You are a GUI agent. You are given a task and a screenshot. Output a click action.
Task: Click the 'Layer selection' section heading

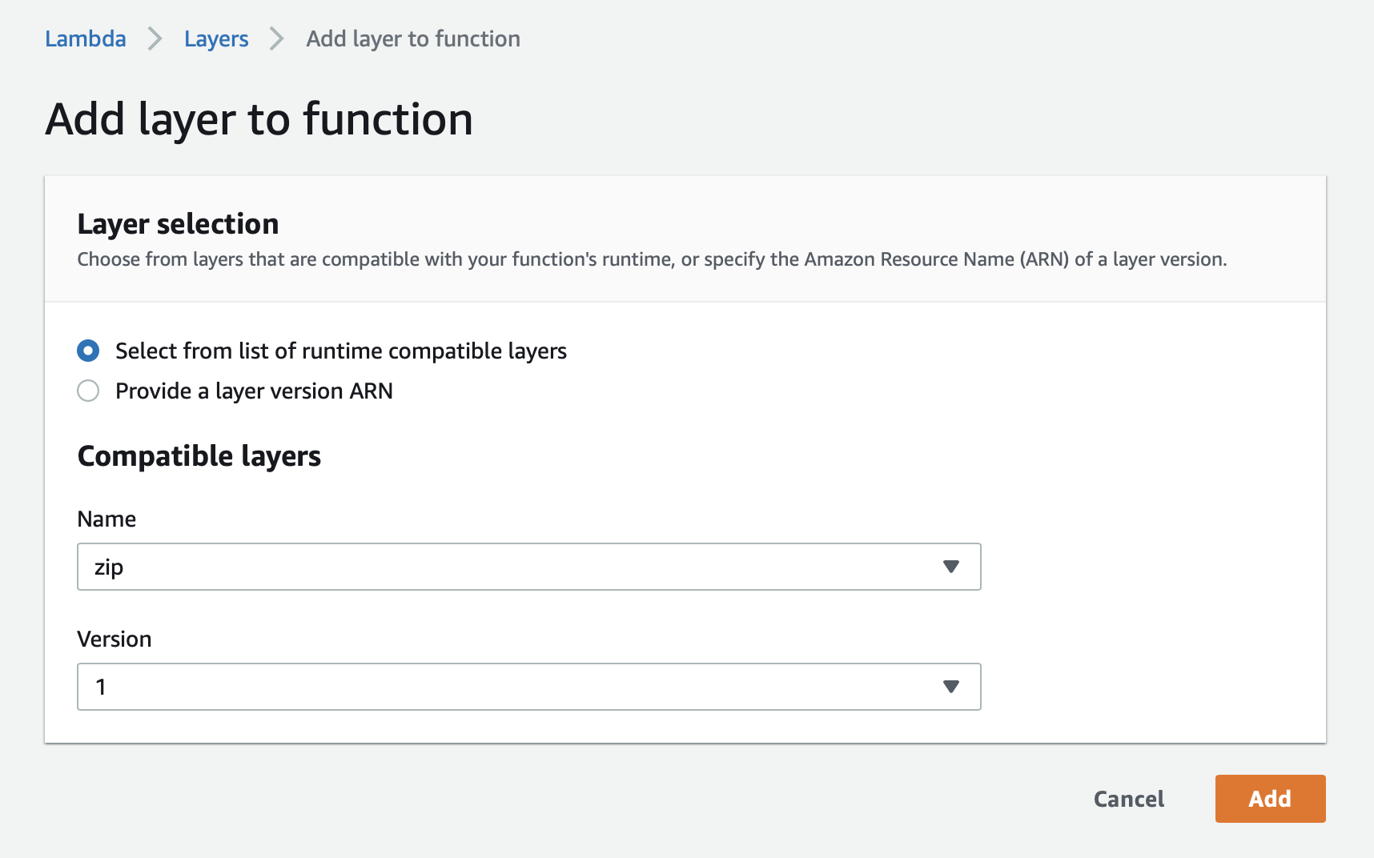point(178,224)
